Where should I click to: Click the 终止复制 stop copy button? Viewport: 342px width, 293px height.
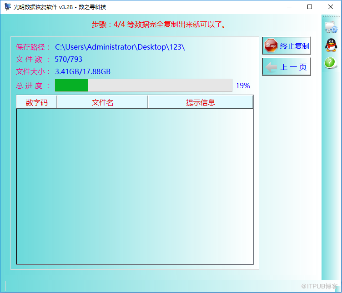[x=287, y=45]
